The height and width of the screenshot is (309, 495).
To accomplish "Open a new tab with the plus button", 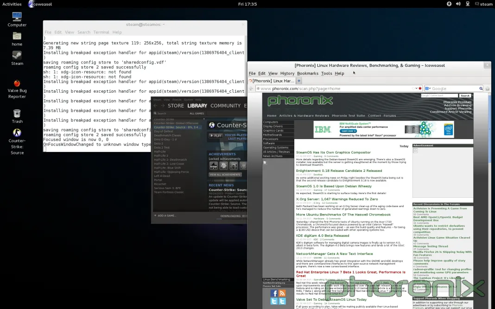I will pos(299,81).
